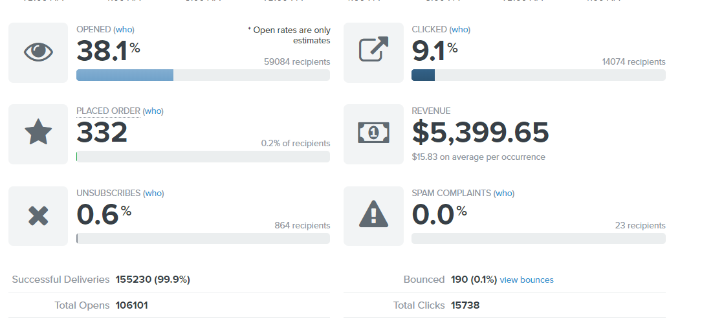Click the Spam Complaints progress bar
The image size is (702, 319).
(538, 238)
